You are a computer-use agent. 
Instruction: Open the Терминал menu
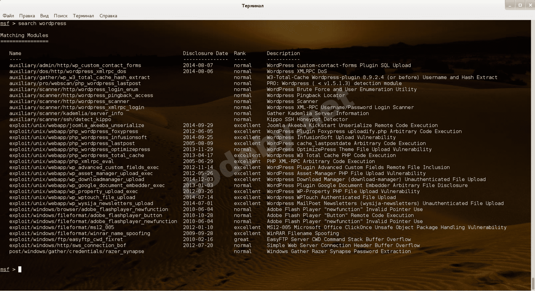[x=83, y=16]
